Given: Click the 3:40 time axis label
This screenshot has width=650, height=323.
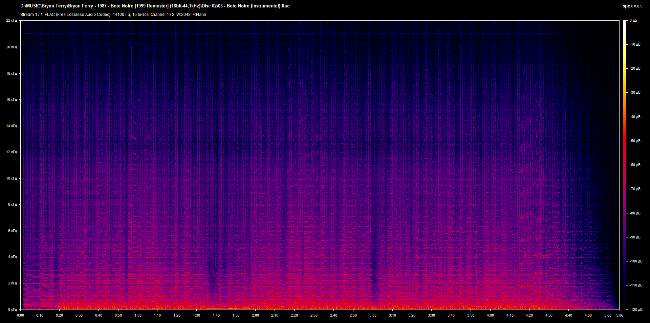Looking at the screenshot, I should [451, 315].
